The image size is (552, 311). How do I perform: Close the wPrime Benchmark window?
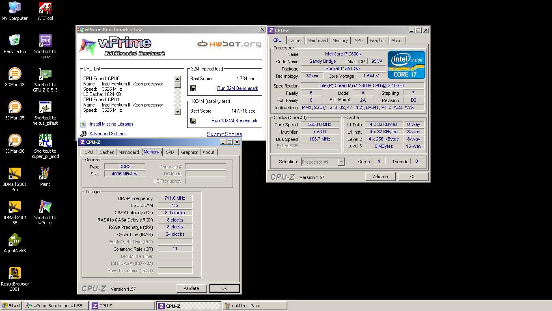coord(262,30)
